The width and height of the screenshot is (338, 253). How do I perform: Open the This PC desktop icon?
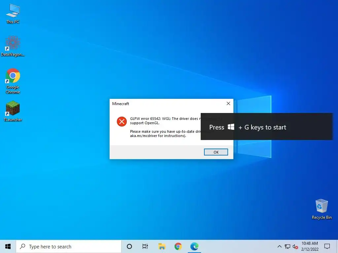click(x=13, y=14)
